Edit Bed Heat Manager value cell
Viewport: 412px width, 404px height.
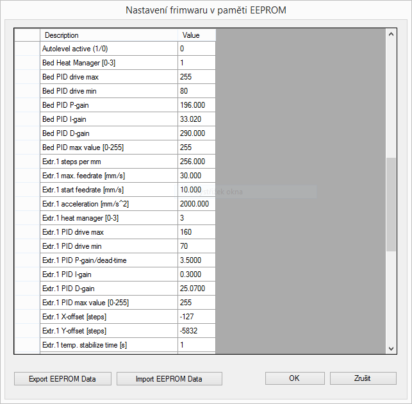click(197, 63)
